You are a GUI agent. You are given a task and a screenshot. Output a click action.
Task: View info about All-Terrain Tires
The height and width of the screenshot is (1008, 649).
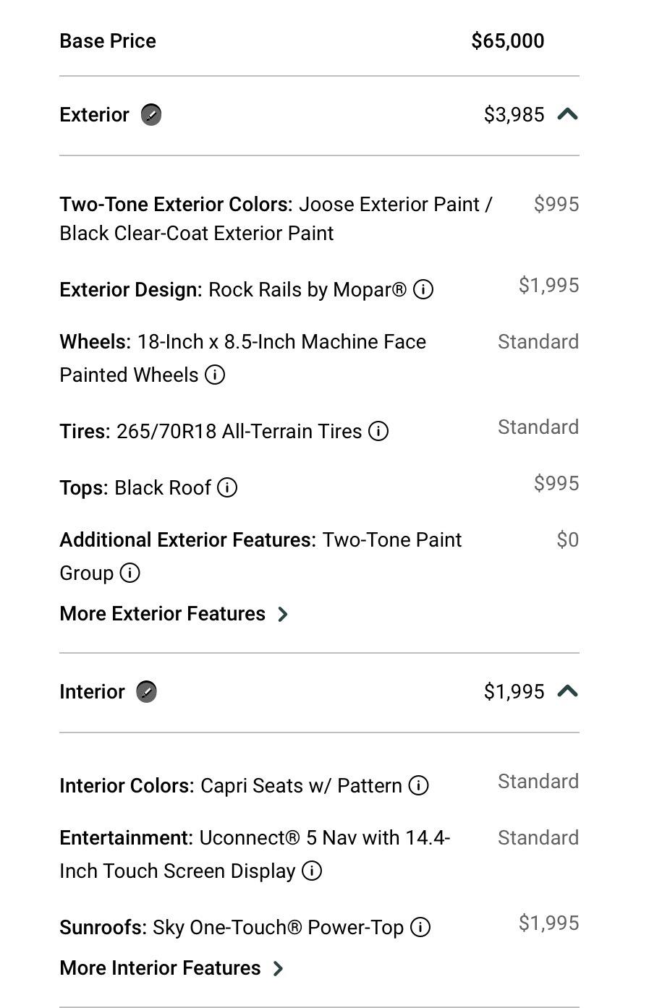pos(378,432)
